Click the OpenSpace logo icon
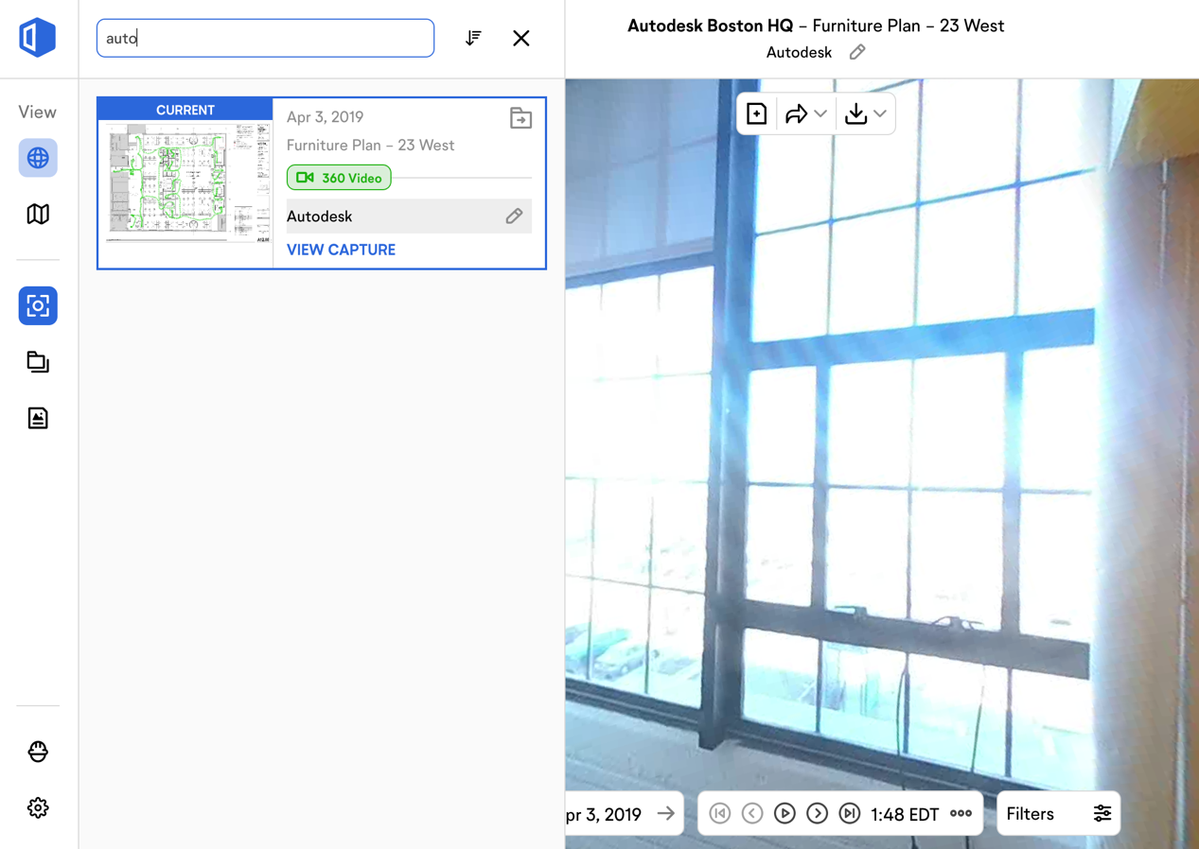Screen dimensions: 1199x849 pyautogui.click(x=38, y=38)
